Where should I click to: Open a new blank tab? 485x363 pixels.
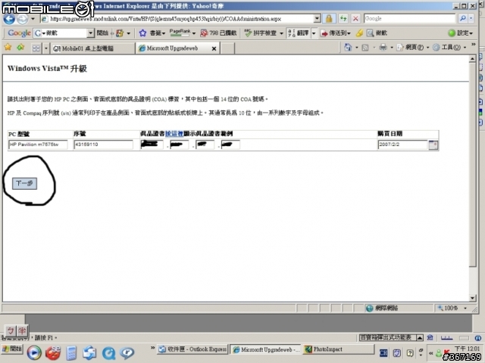tap(227, 48)
